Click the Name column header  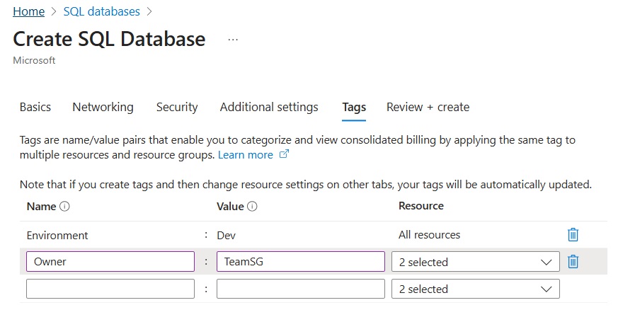pyautogui.click(x=41, y=207)
